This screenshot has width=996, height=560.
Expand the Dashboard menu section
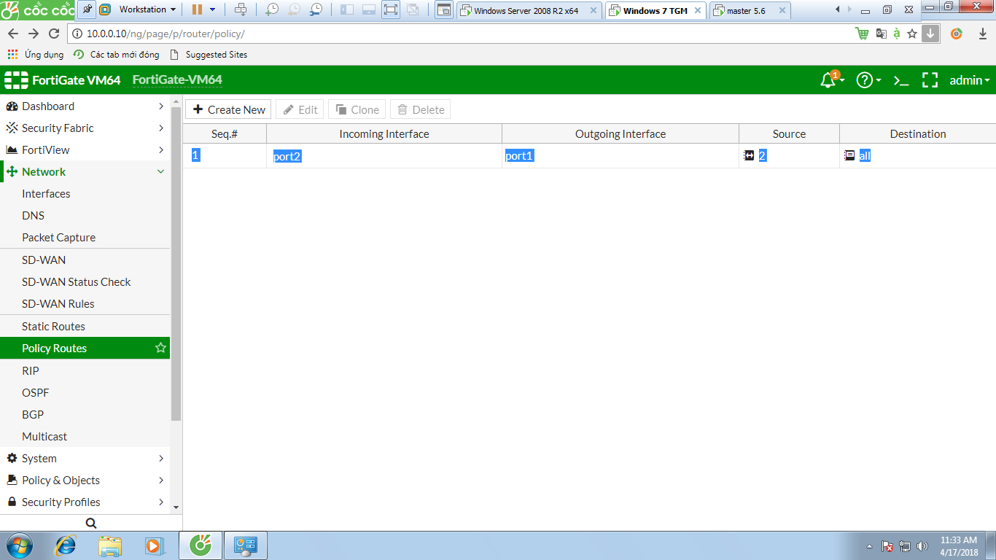click(x=161, y=106)
